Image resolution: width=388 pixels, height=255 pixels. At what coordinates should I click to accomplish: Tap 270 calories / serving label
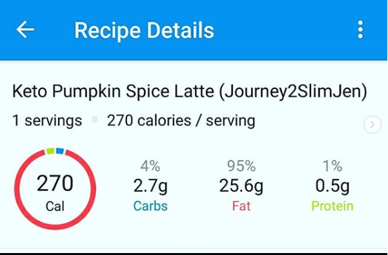pyautogui.click(x=181, y=121)
